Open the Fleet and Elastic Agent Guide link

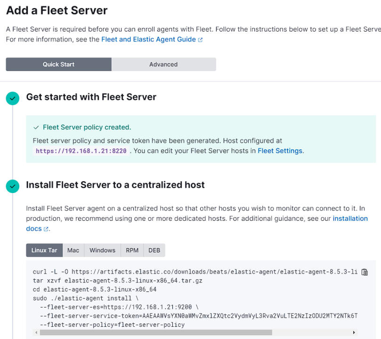(148, 40)
